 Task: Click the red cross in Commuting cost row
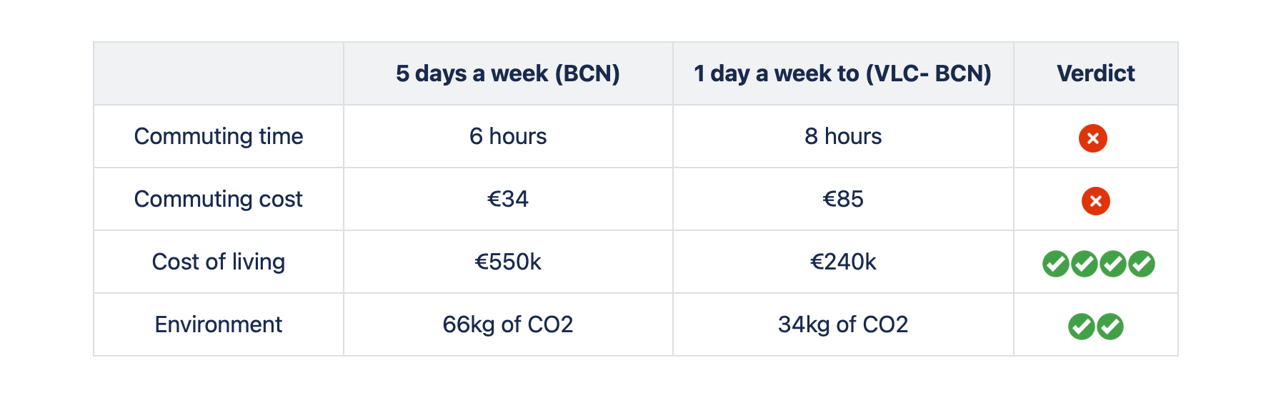click(1095, 201)
